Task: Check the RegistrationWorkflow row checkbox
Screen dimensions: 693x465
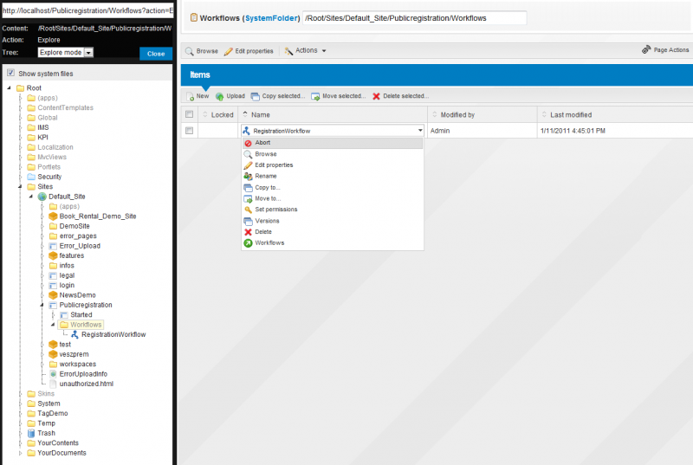Action: [x=189, y=131]
